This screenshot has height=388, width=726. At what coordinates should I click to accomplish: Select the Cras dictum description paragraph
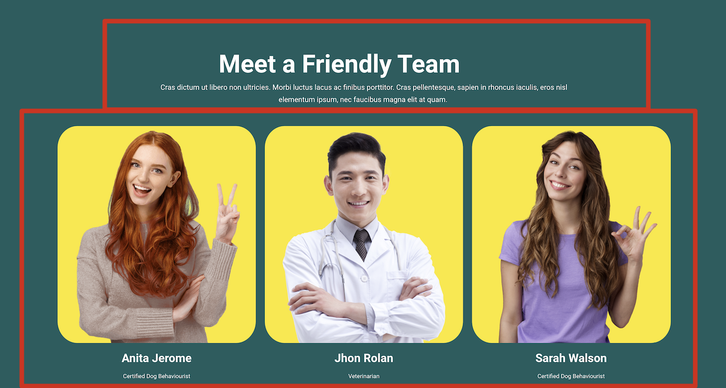(x=364, y=94)
